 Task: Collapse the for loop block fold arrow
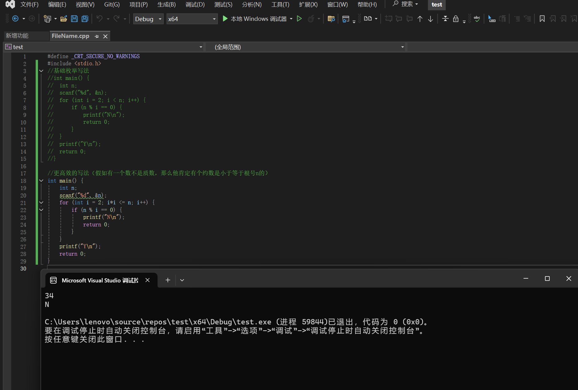click(x=41, y=202)
